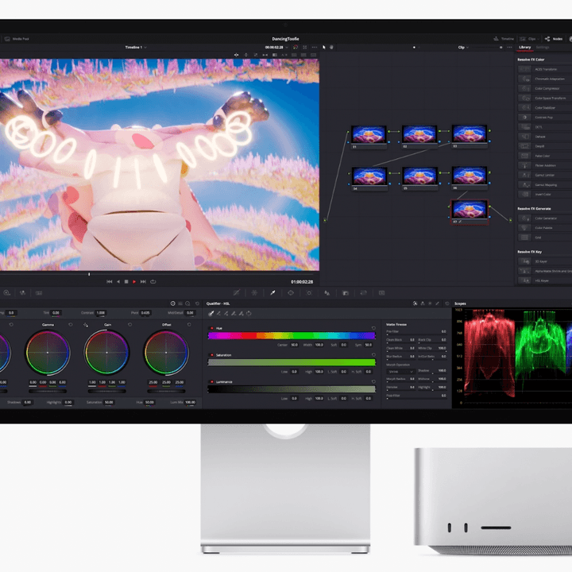Select the ACES Transform effect

[x=544, y=69]
